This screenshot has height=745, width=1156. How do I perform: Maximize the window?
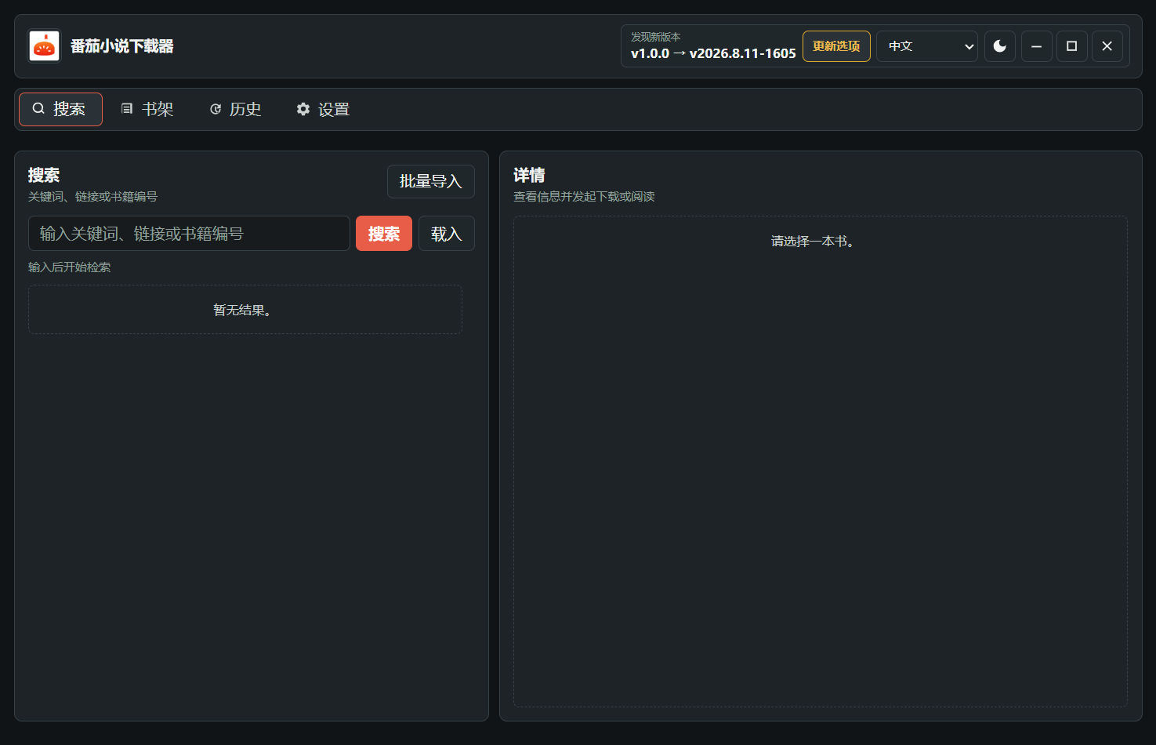point(1071,46)
